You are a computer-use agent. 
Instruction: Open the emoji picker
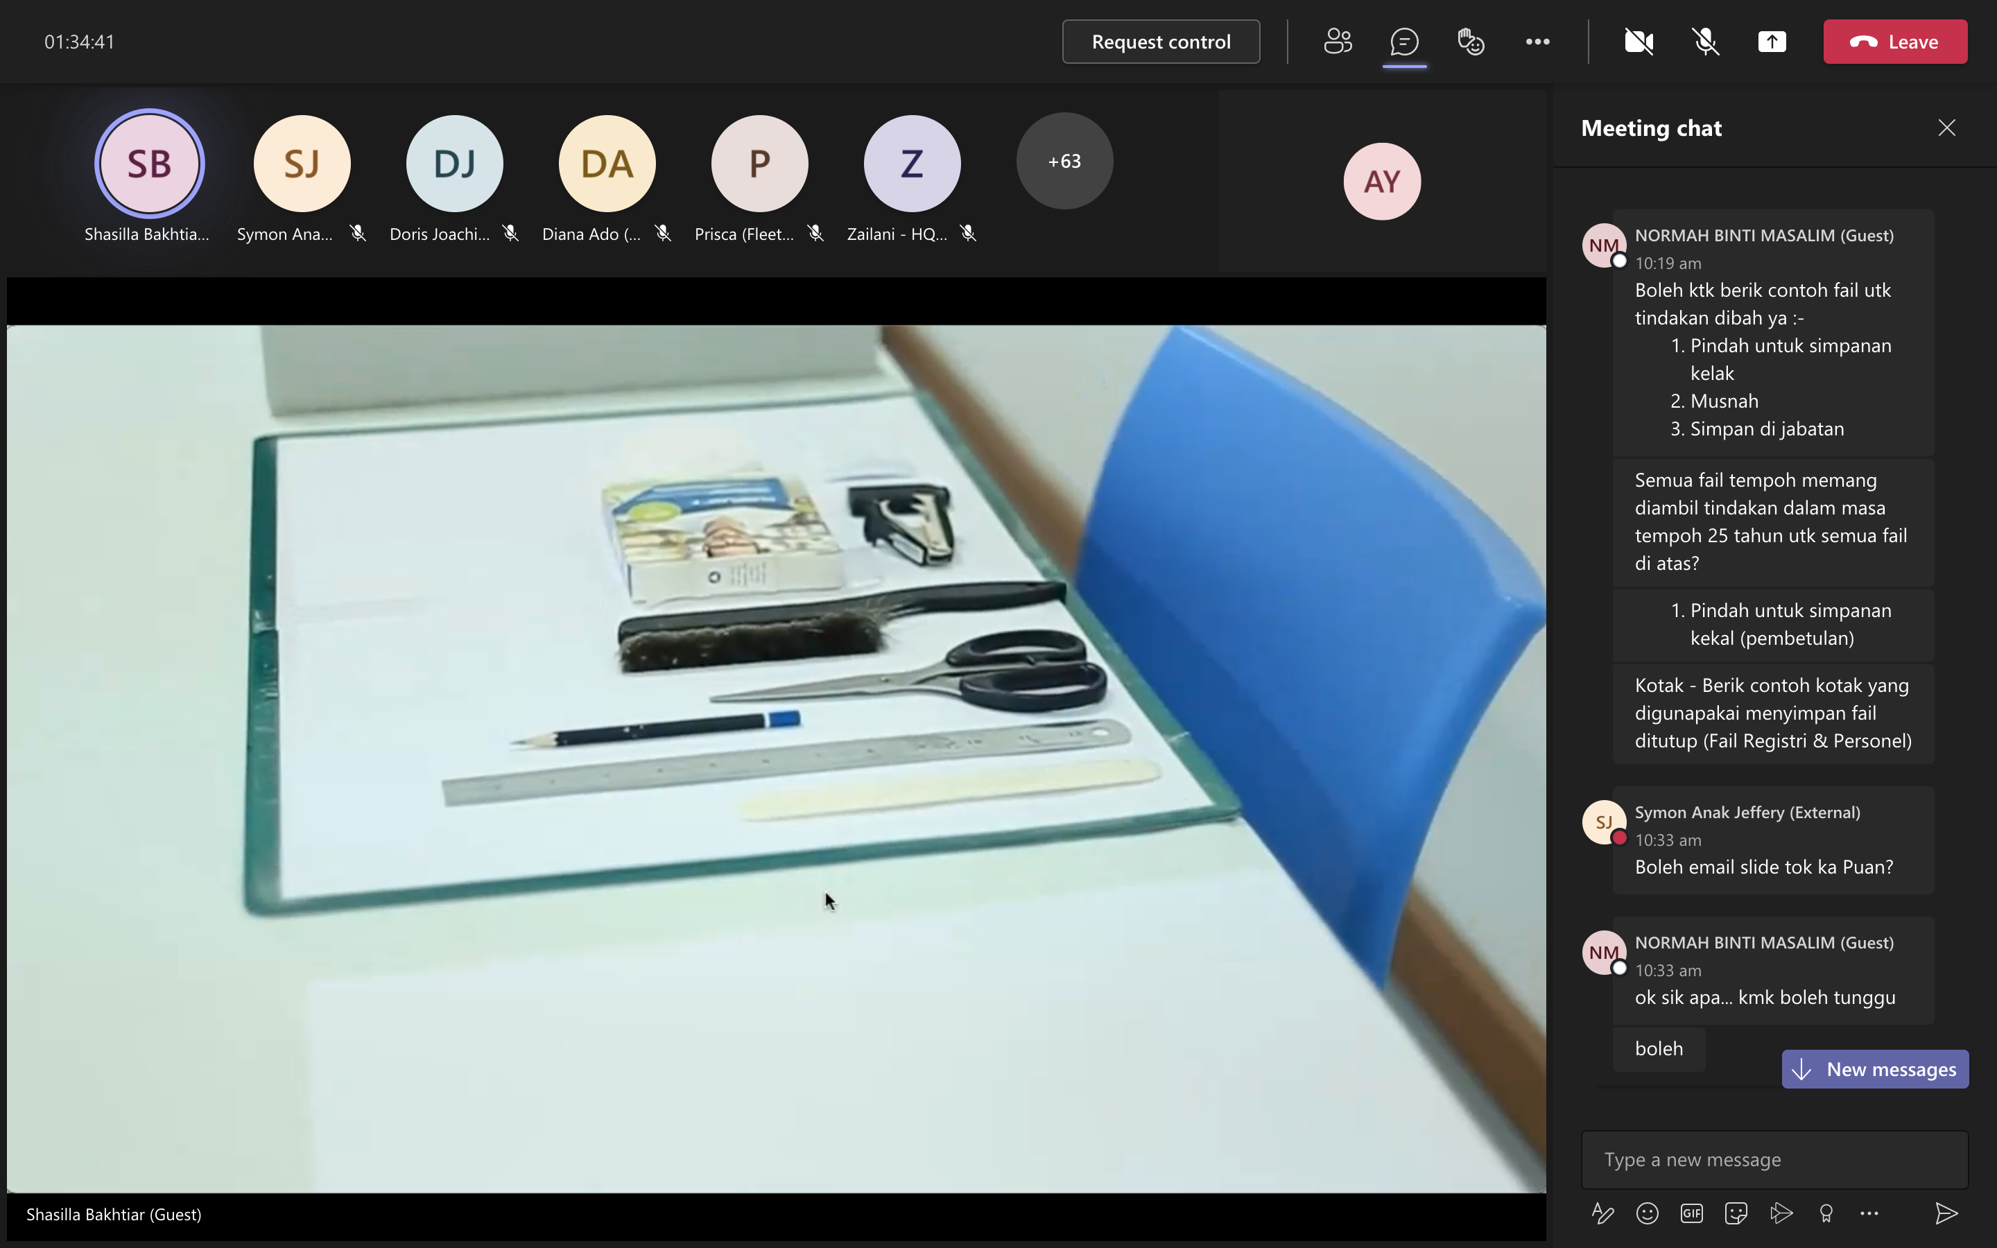click(1647, 1213)
